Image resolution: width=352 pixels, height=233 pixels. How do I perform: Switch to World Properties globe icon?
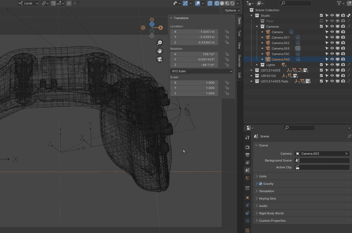(x=247, y=178)
